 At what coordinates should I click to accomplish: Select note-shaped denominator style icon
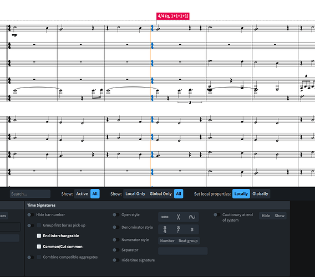click(178, 229)
